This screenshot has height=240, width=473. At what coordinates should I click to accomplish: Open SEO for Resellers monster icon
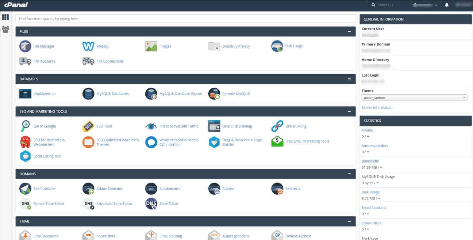(x=25, y=142)
